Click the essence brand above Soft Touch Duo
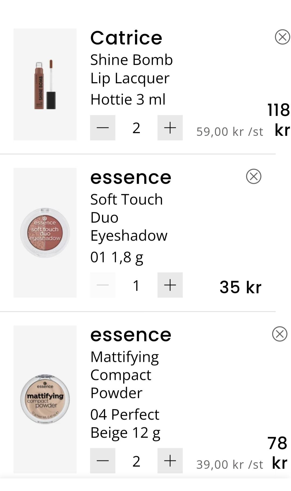 pos(131,177)
